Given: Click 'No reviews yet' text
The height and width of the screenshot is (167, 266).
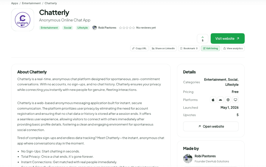Looking at the screenshot, I should coord(146,28).
